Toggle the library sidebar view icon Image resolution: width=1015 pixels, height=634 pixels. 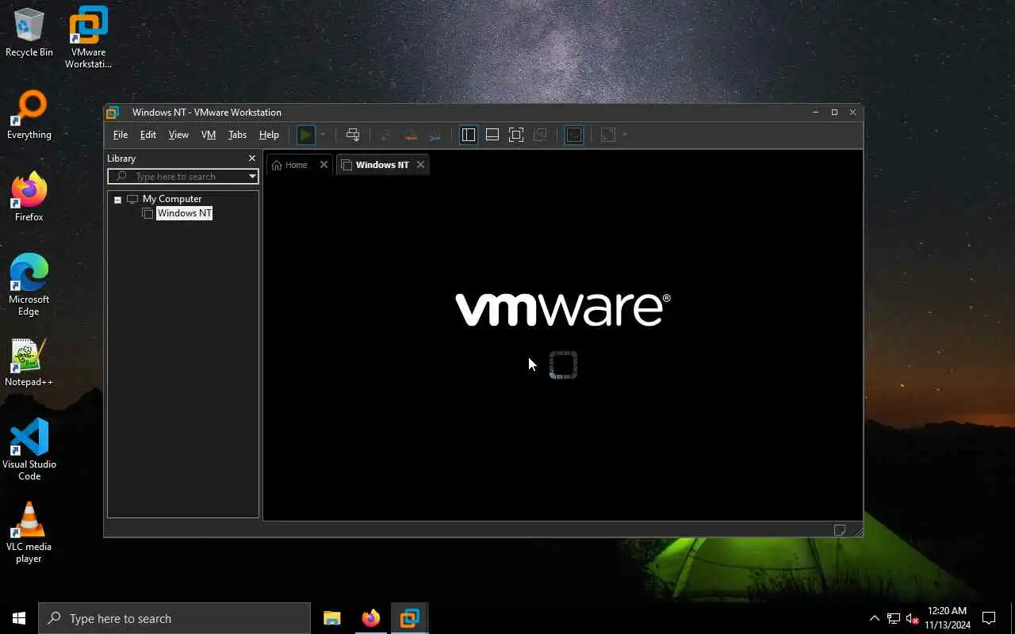[x=469, y=135]
